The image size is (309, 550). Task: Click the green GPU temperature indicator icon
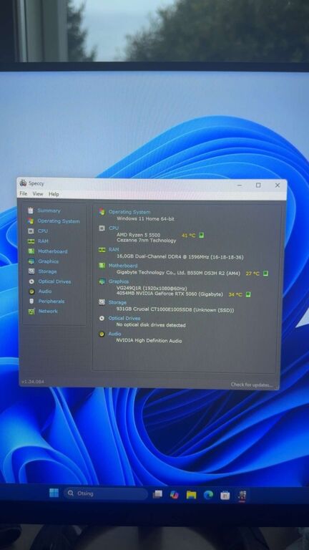pyautogui.click(x=248, y=294)
